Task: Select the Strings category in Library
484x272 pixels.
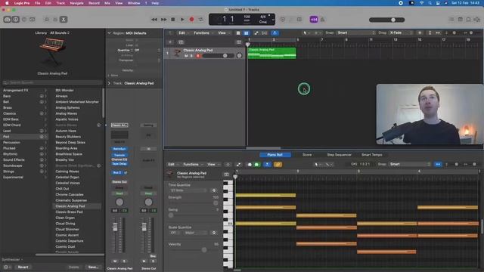Action: point(8,172)
